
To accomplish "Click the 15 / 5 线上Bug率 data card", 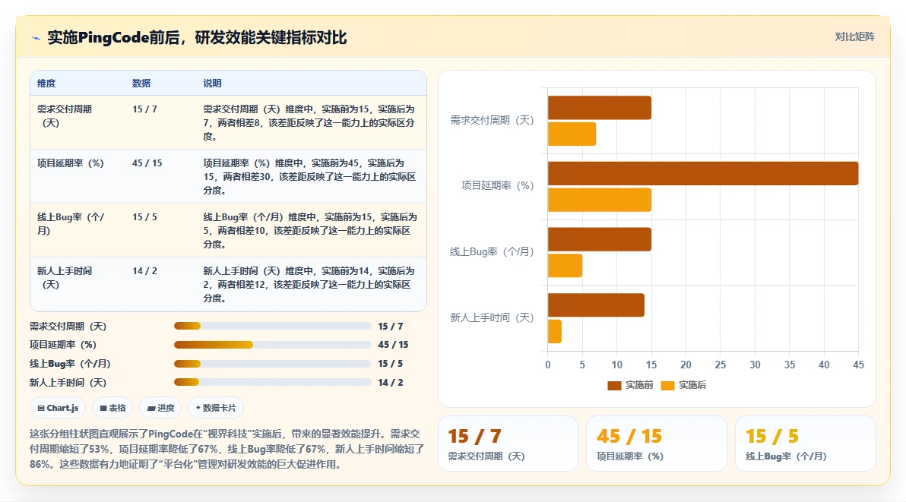I will click(x=806, y=444).
